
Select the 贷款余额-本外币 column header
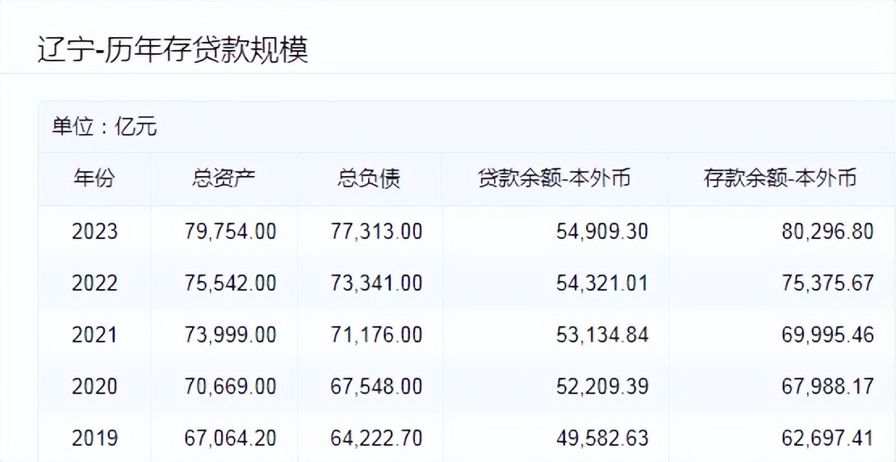point(554,178)
